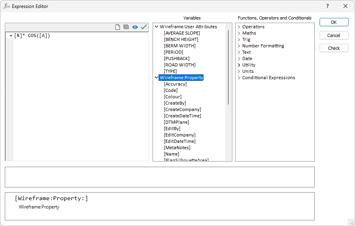Screen dimensions: 355x226
Task: Open the expression list form icon
Action: (x=126, y=27)
